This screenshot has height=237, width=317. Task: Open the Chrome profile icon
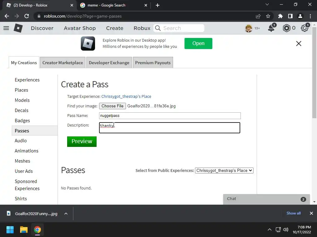click(x=300, y=16)
